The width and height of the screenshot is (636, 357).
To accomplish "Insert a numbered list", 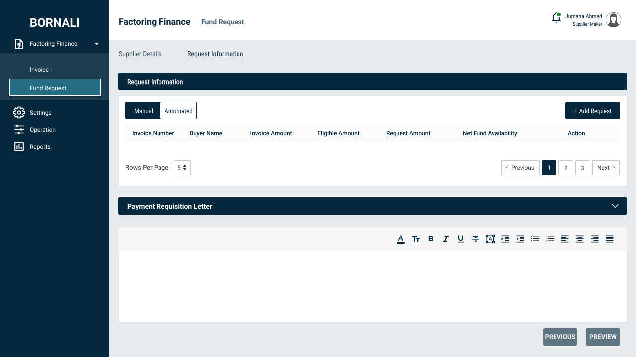I will [550, 239].
